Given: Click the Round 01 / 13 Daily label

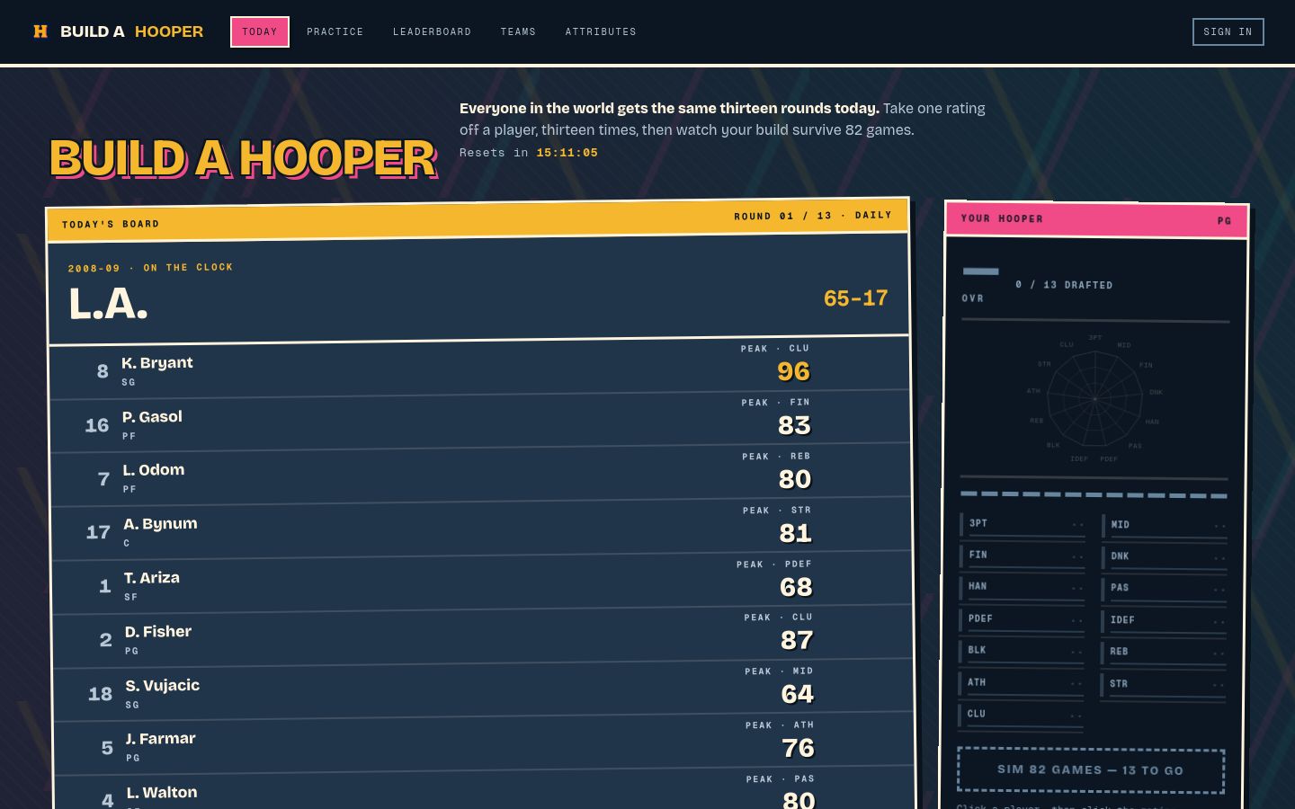Looking at the screenshot, I should pyautogui.click(x=813, y=216).
